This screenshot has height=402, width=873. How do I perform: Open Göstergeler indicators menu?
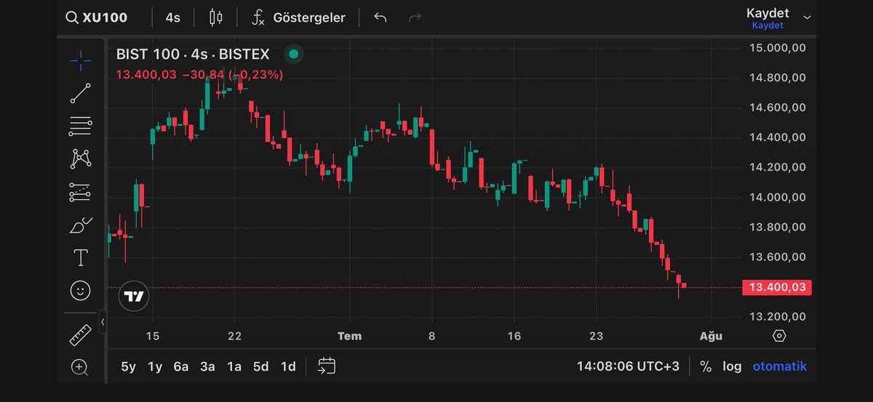coord(299,17)
